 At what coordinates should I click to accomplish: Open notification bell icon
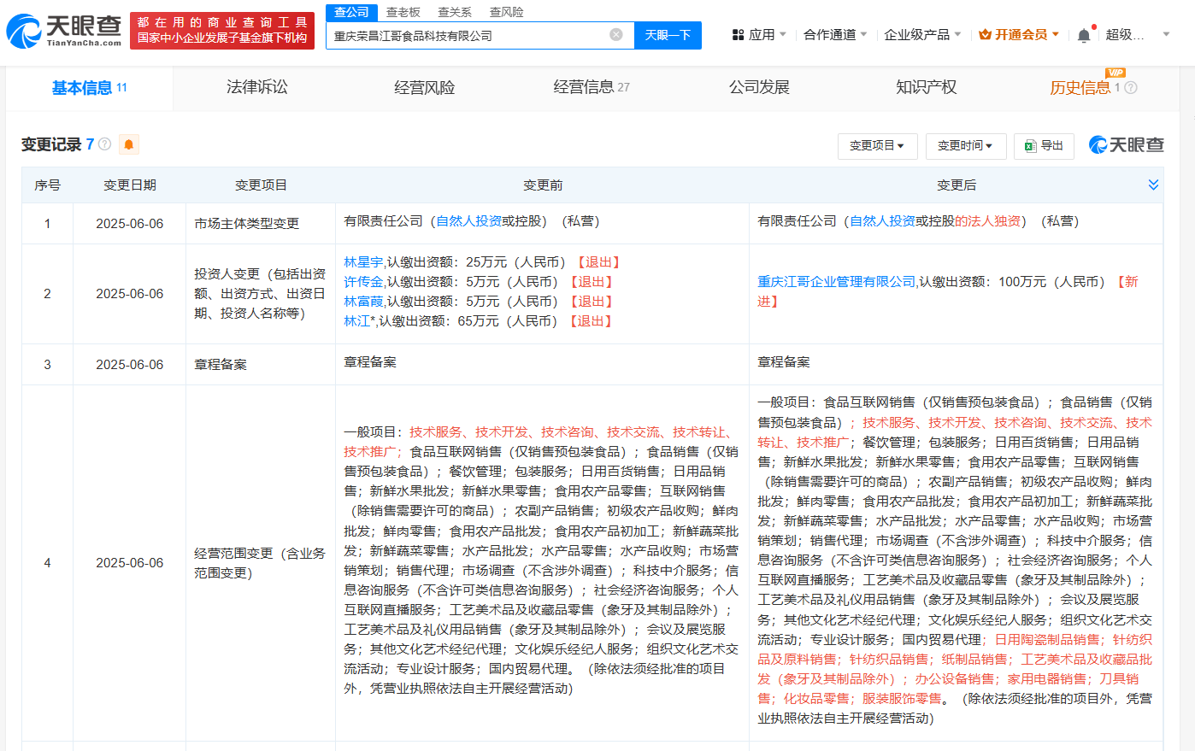[x=1084, y=35]
